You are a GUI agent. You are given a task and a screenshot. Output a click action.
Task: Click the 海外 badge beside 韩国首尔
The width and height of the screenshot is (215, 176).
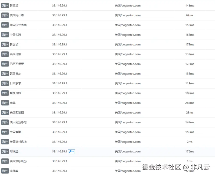5,73
